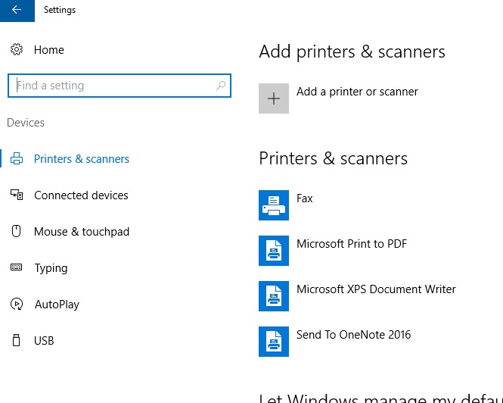503x403 pixels.
Task: Click the magnifier icon in the search box
Action: [221, 86]
